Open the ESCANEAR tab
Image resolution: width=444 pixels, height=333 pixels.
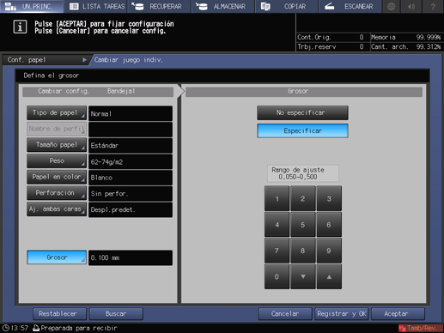[350, 6]
